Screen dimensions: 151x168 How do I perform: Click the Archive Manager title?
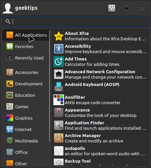click(x=83, y=136)
